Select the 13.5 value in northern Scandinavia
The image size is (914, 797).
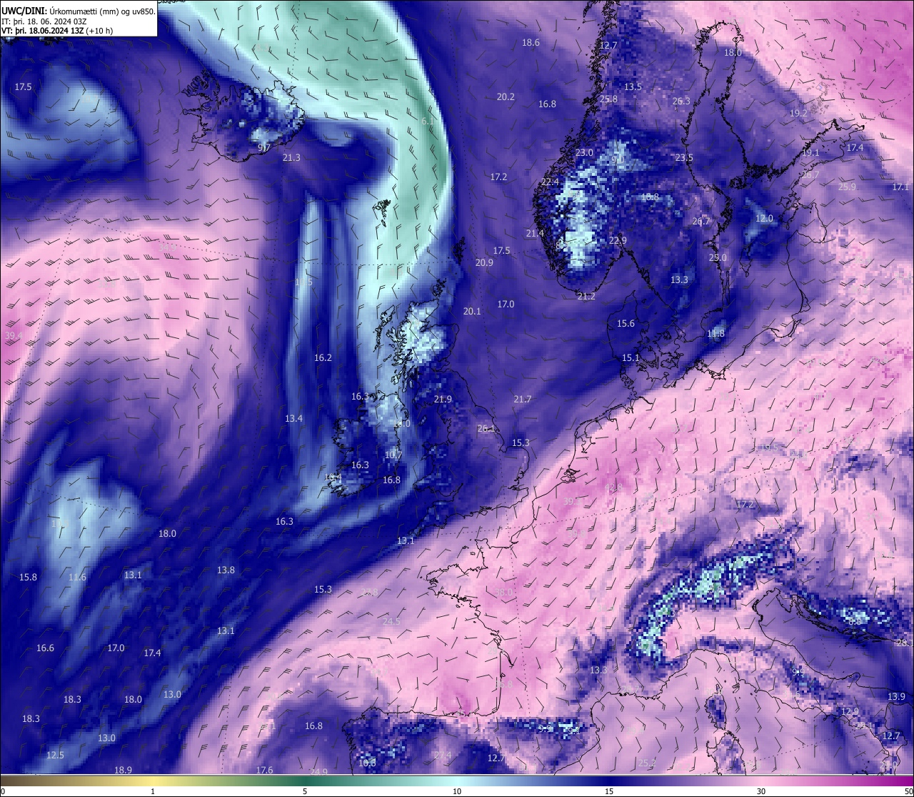click(633, 87)
